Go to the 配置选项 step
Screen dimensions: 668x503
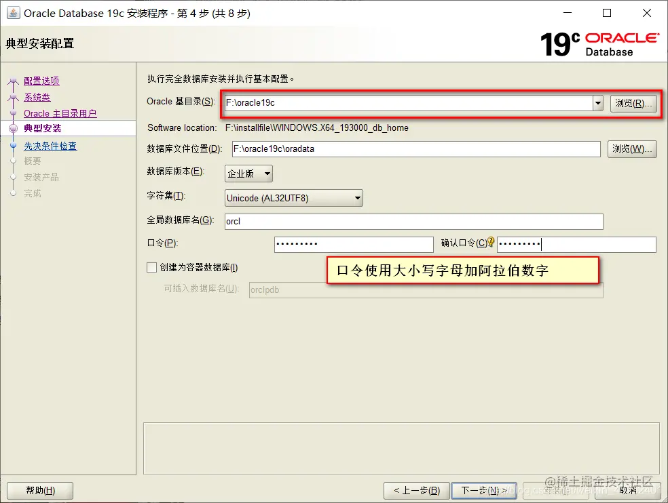tap(42, 81)
